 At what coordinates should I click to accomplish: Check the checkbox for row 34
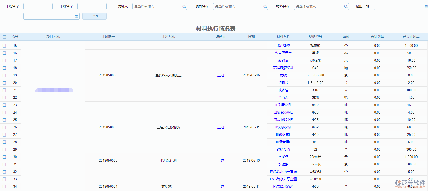coord(4,187)
